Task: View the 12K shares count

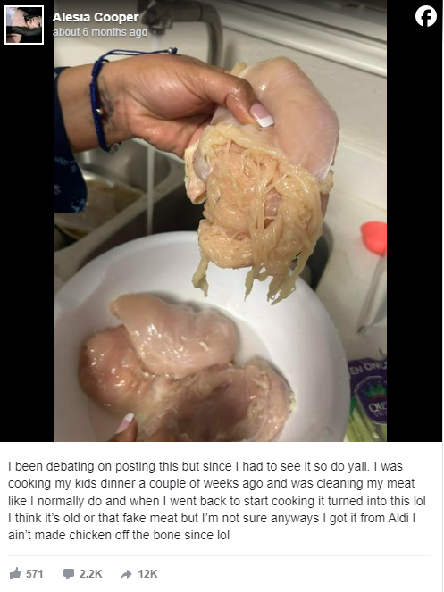Action: point(147,574)
